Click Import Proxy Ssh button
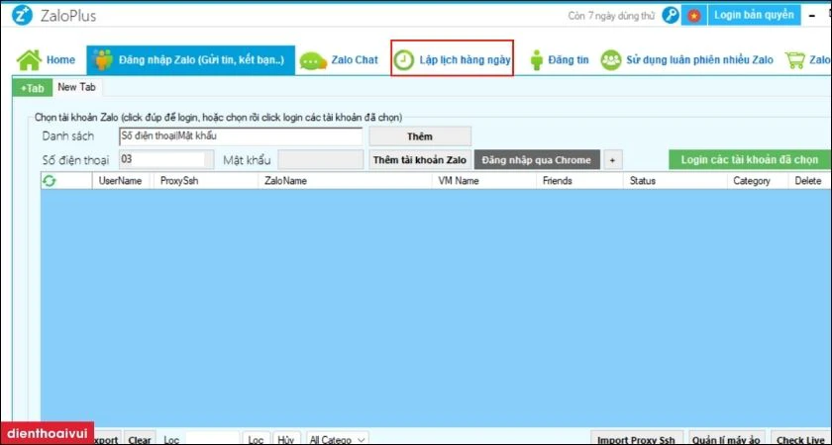 tap(636, 439)
